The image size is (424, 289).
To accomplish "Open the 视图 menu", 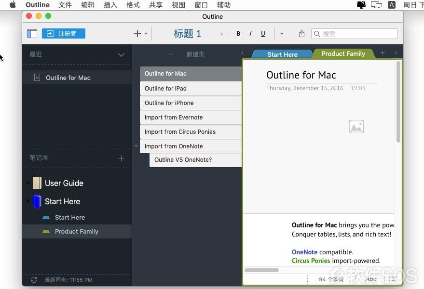I will coord(178,5).
